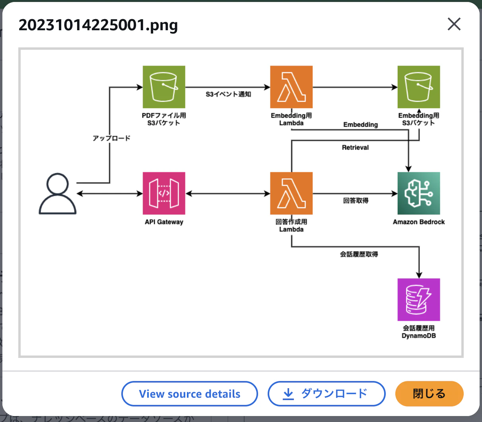Click the 会話履歴用 DynamoDB caption
The image size is (482, 422).
(x=419, y=332)
